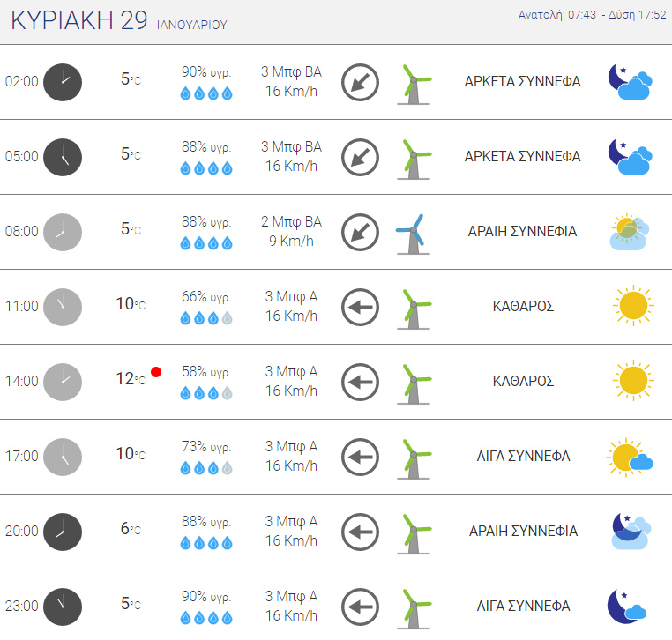
Task: Click the 2 Μπφ ΒΑ wind text
Action: pyautogui.click(x=291, y=221)
